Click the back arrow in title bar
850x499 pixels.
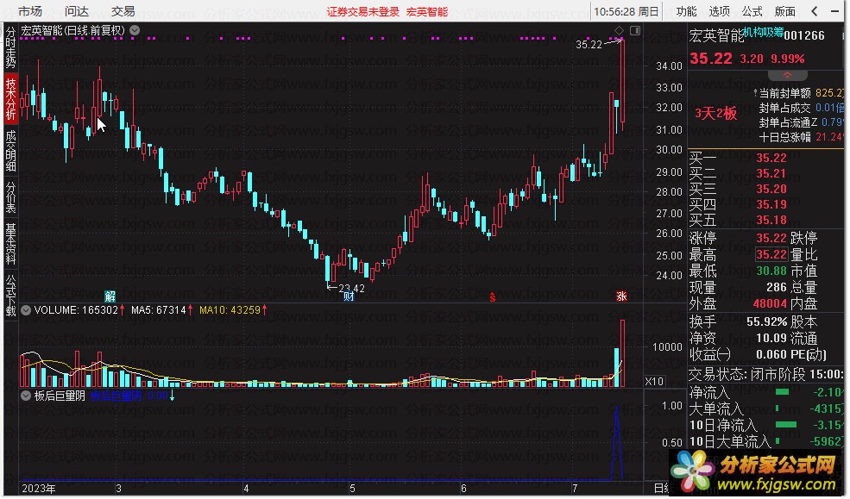[x=815, y=11]
